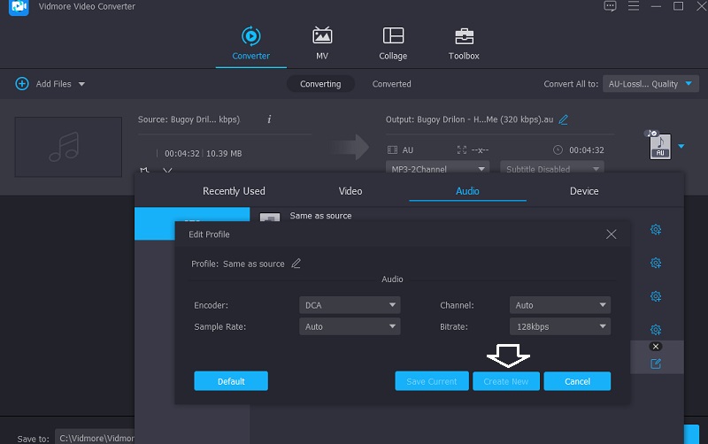Click the audio file thumbnail
This screenshot has width=708, height=444.
click(x=68, y=146)
